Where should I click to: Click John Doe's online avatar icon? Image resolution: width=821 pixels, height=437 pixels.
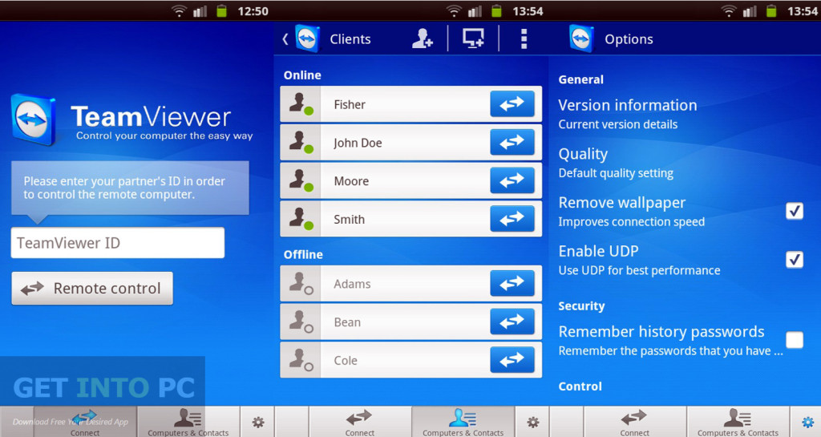coord(300,143)
